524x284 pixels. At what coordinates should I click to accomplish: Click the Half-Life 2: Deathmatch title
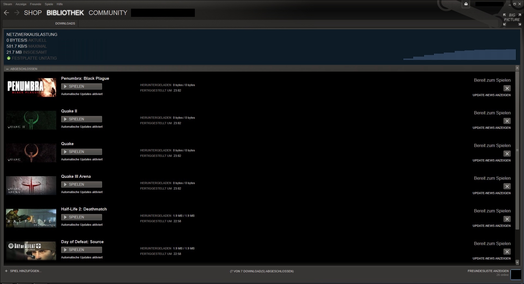pyautogui.click(x=84, y=209)
